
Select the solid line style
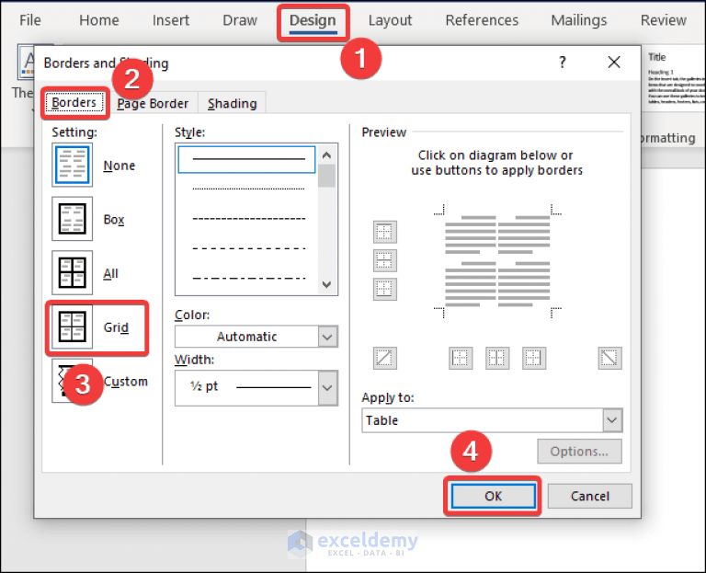(246, 159)
